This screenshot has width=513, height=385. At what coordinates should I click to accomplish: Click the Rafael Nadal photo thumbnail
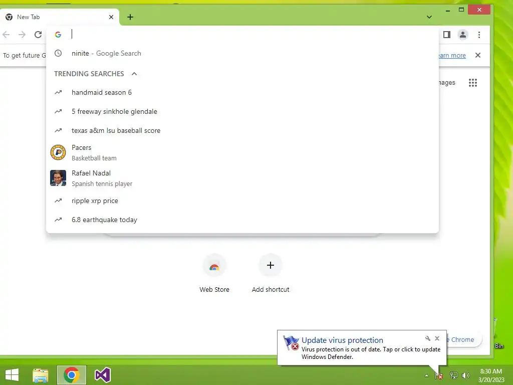click(x=58, y=178)
